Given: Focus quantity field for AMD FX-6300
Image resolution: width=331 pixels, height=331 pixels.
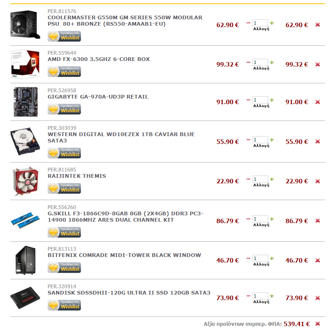Looking at the screenshot, I should point(260,62).
